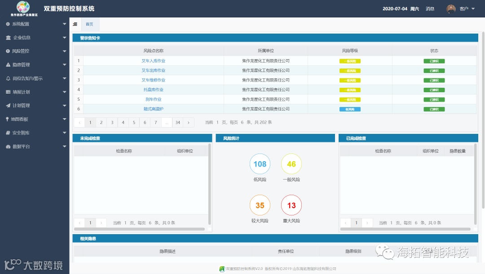Screen dimensions: 485x274
Task: Click the user avatar photo
Action: 451,9
